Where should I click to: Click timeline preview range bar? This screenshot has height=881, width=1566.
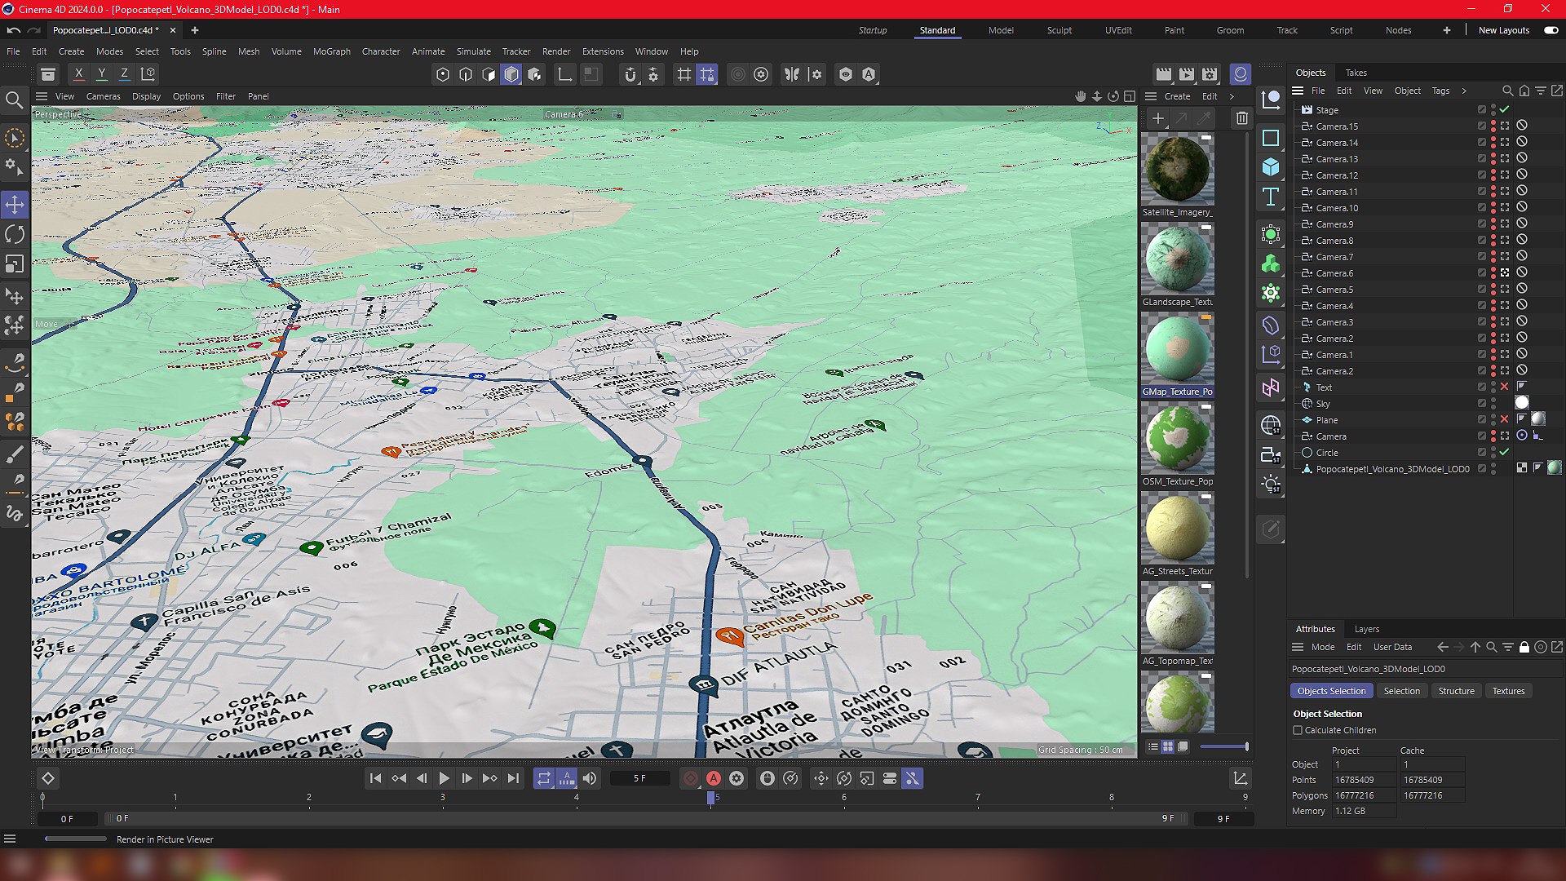click(644, 818)
